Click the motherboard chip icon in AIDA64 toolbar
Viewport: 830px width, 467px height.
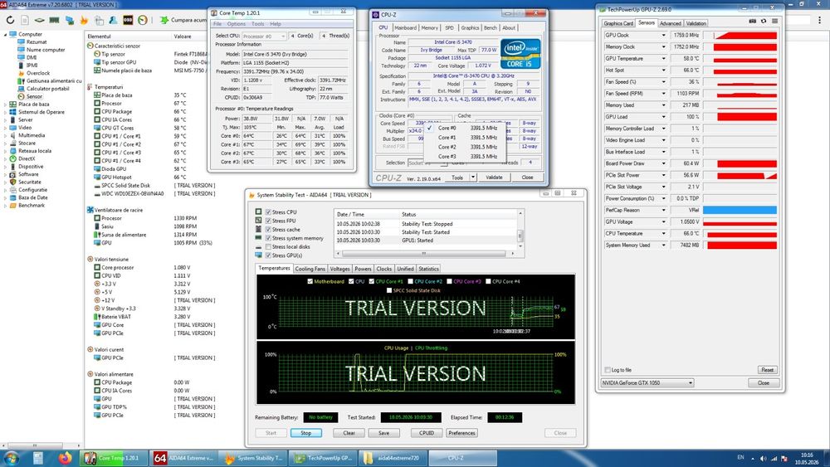tap(39, 20)
